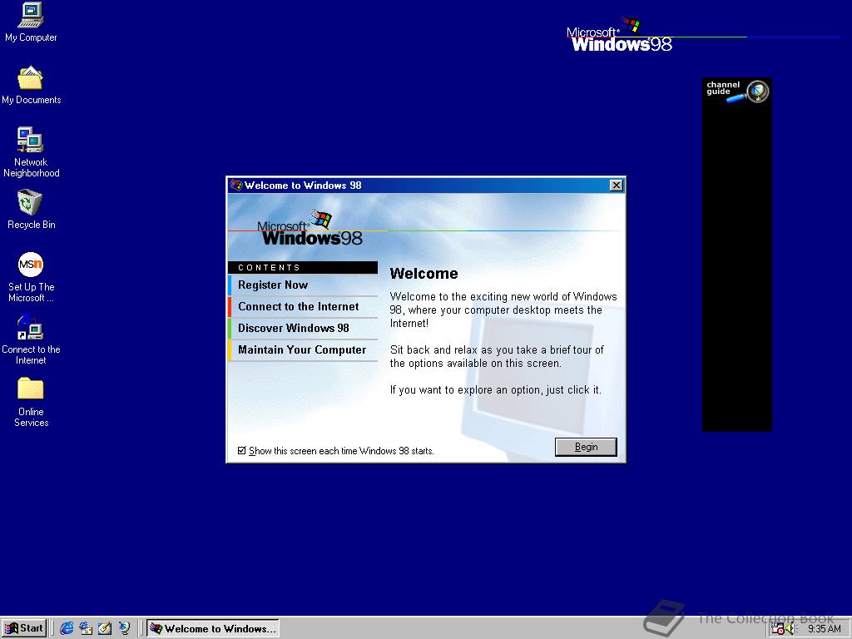Open the Start menu

(24, 628)
